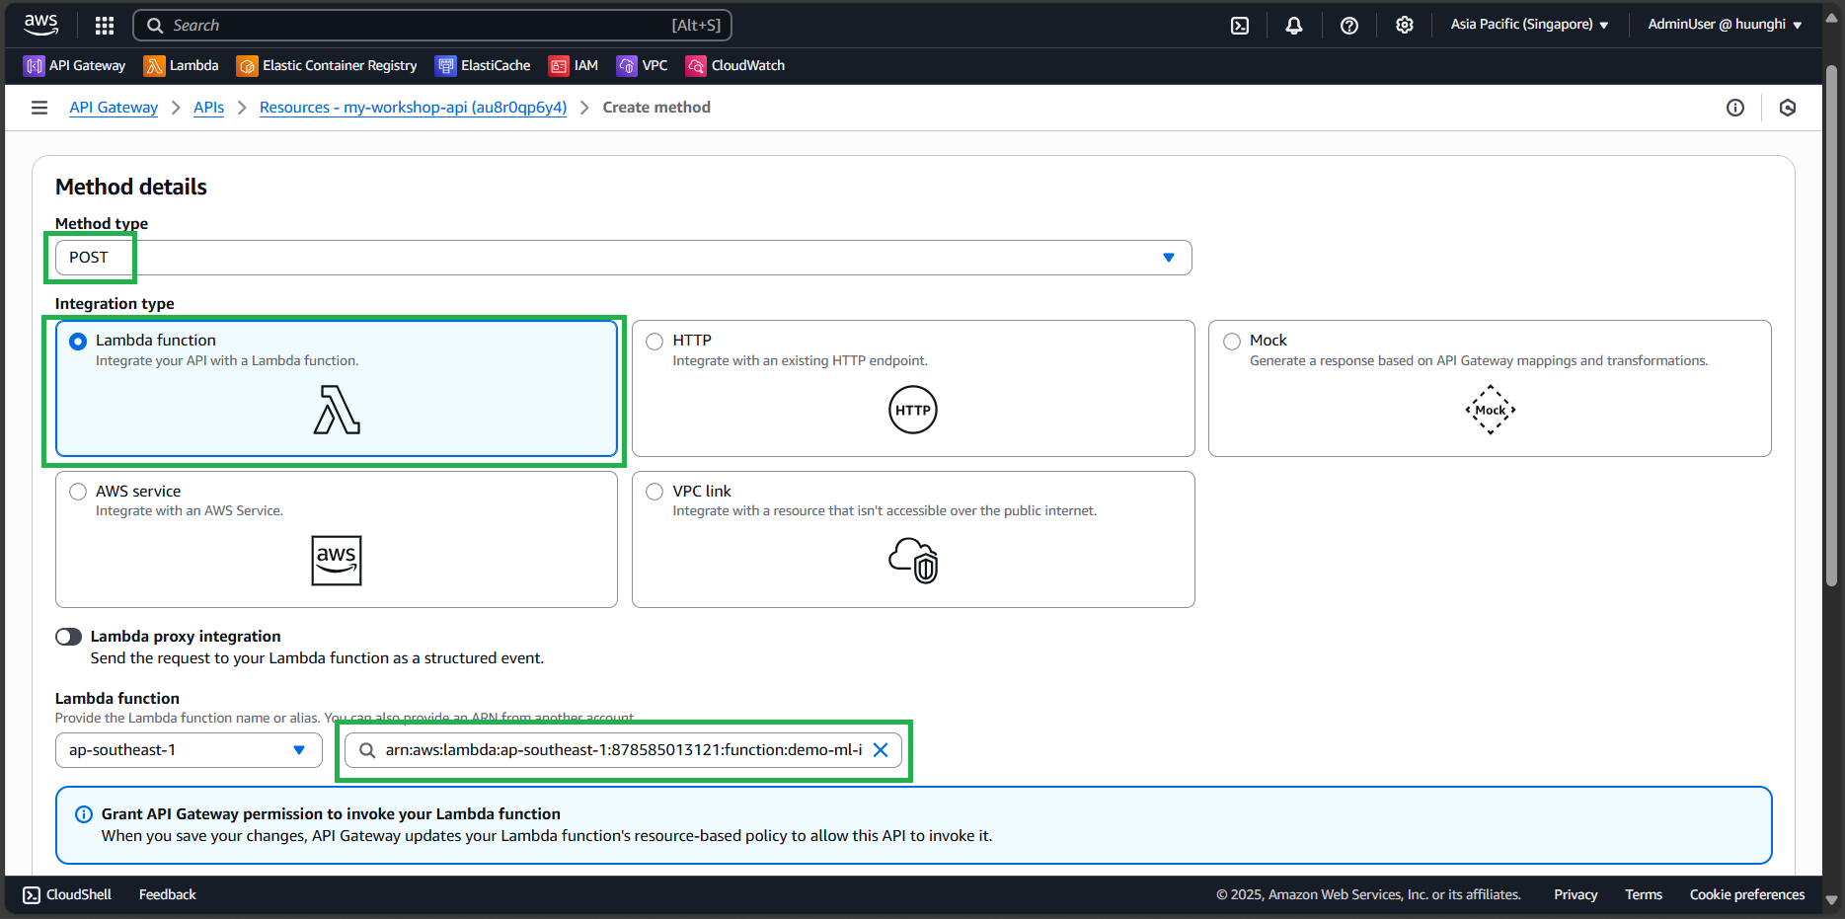Open Elastic Container Registry shortcut
The width and height of the screenshot is (1845, 919).
coord(327,66)
